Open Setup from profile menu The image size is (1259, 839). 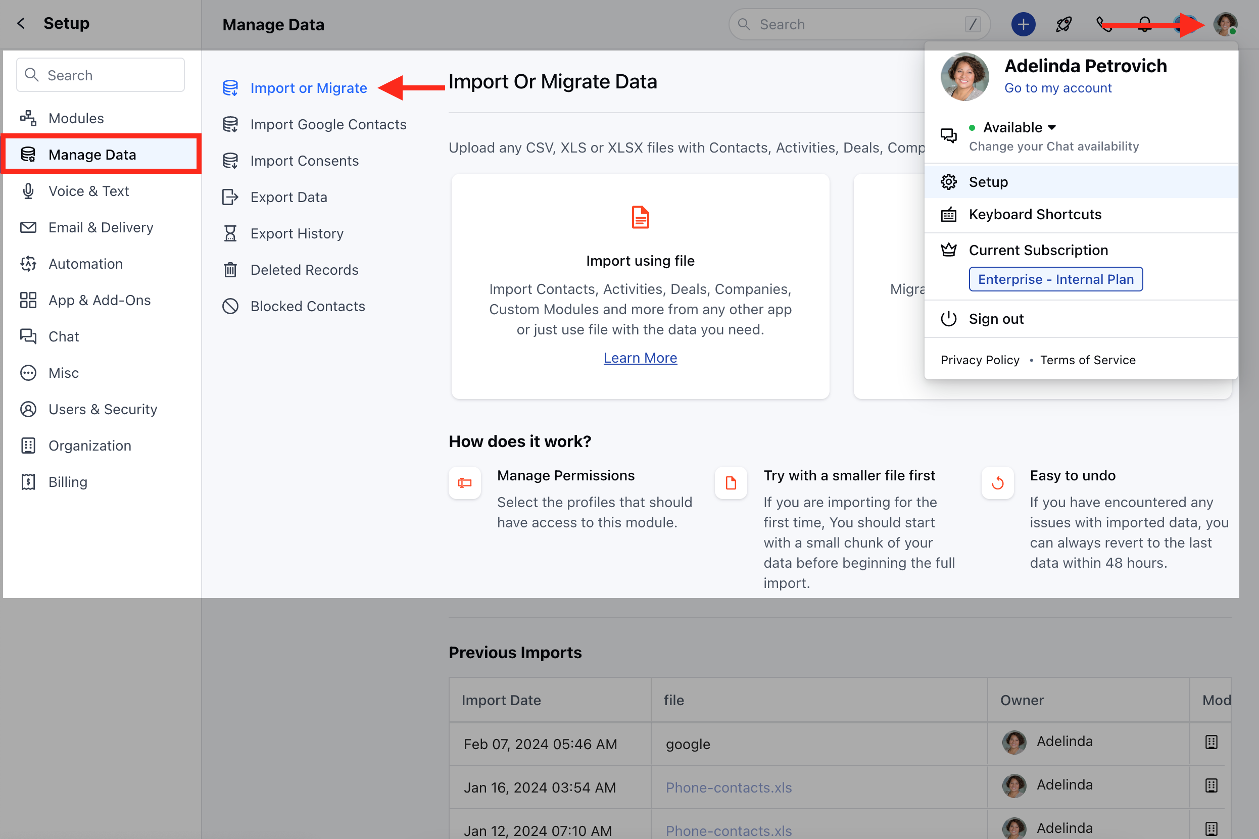click(x=988, y=182)
